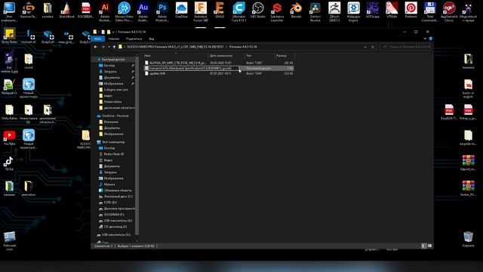Open Локальный диск (C:) in sidebar
Image resolution: width=483 pixels, height=272 pixels.
tap(118, 196)
